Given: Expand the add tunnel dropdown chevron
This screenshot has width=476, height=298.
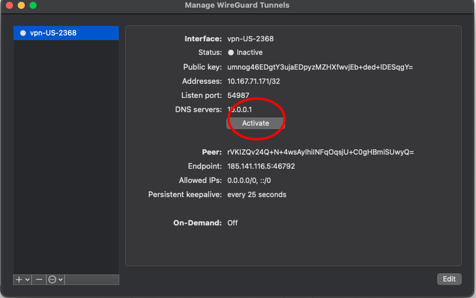Looking at the screenshot, I should click(27, 280).
